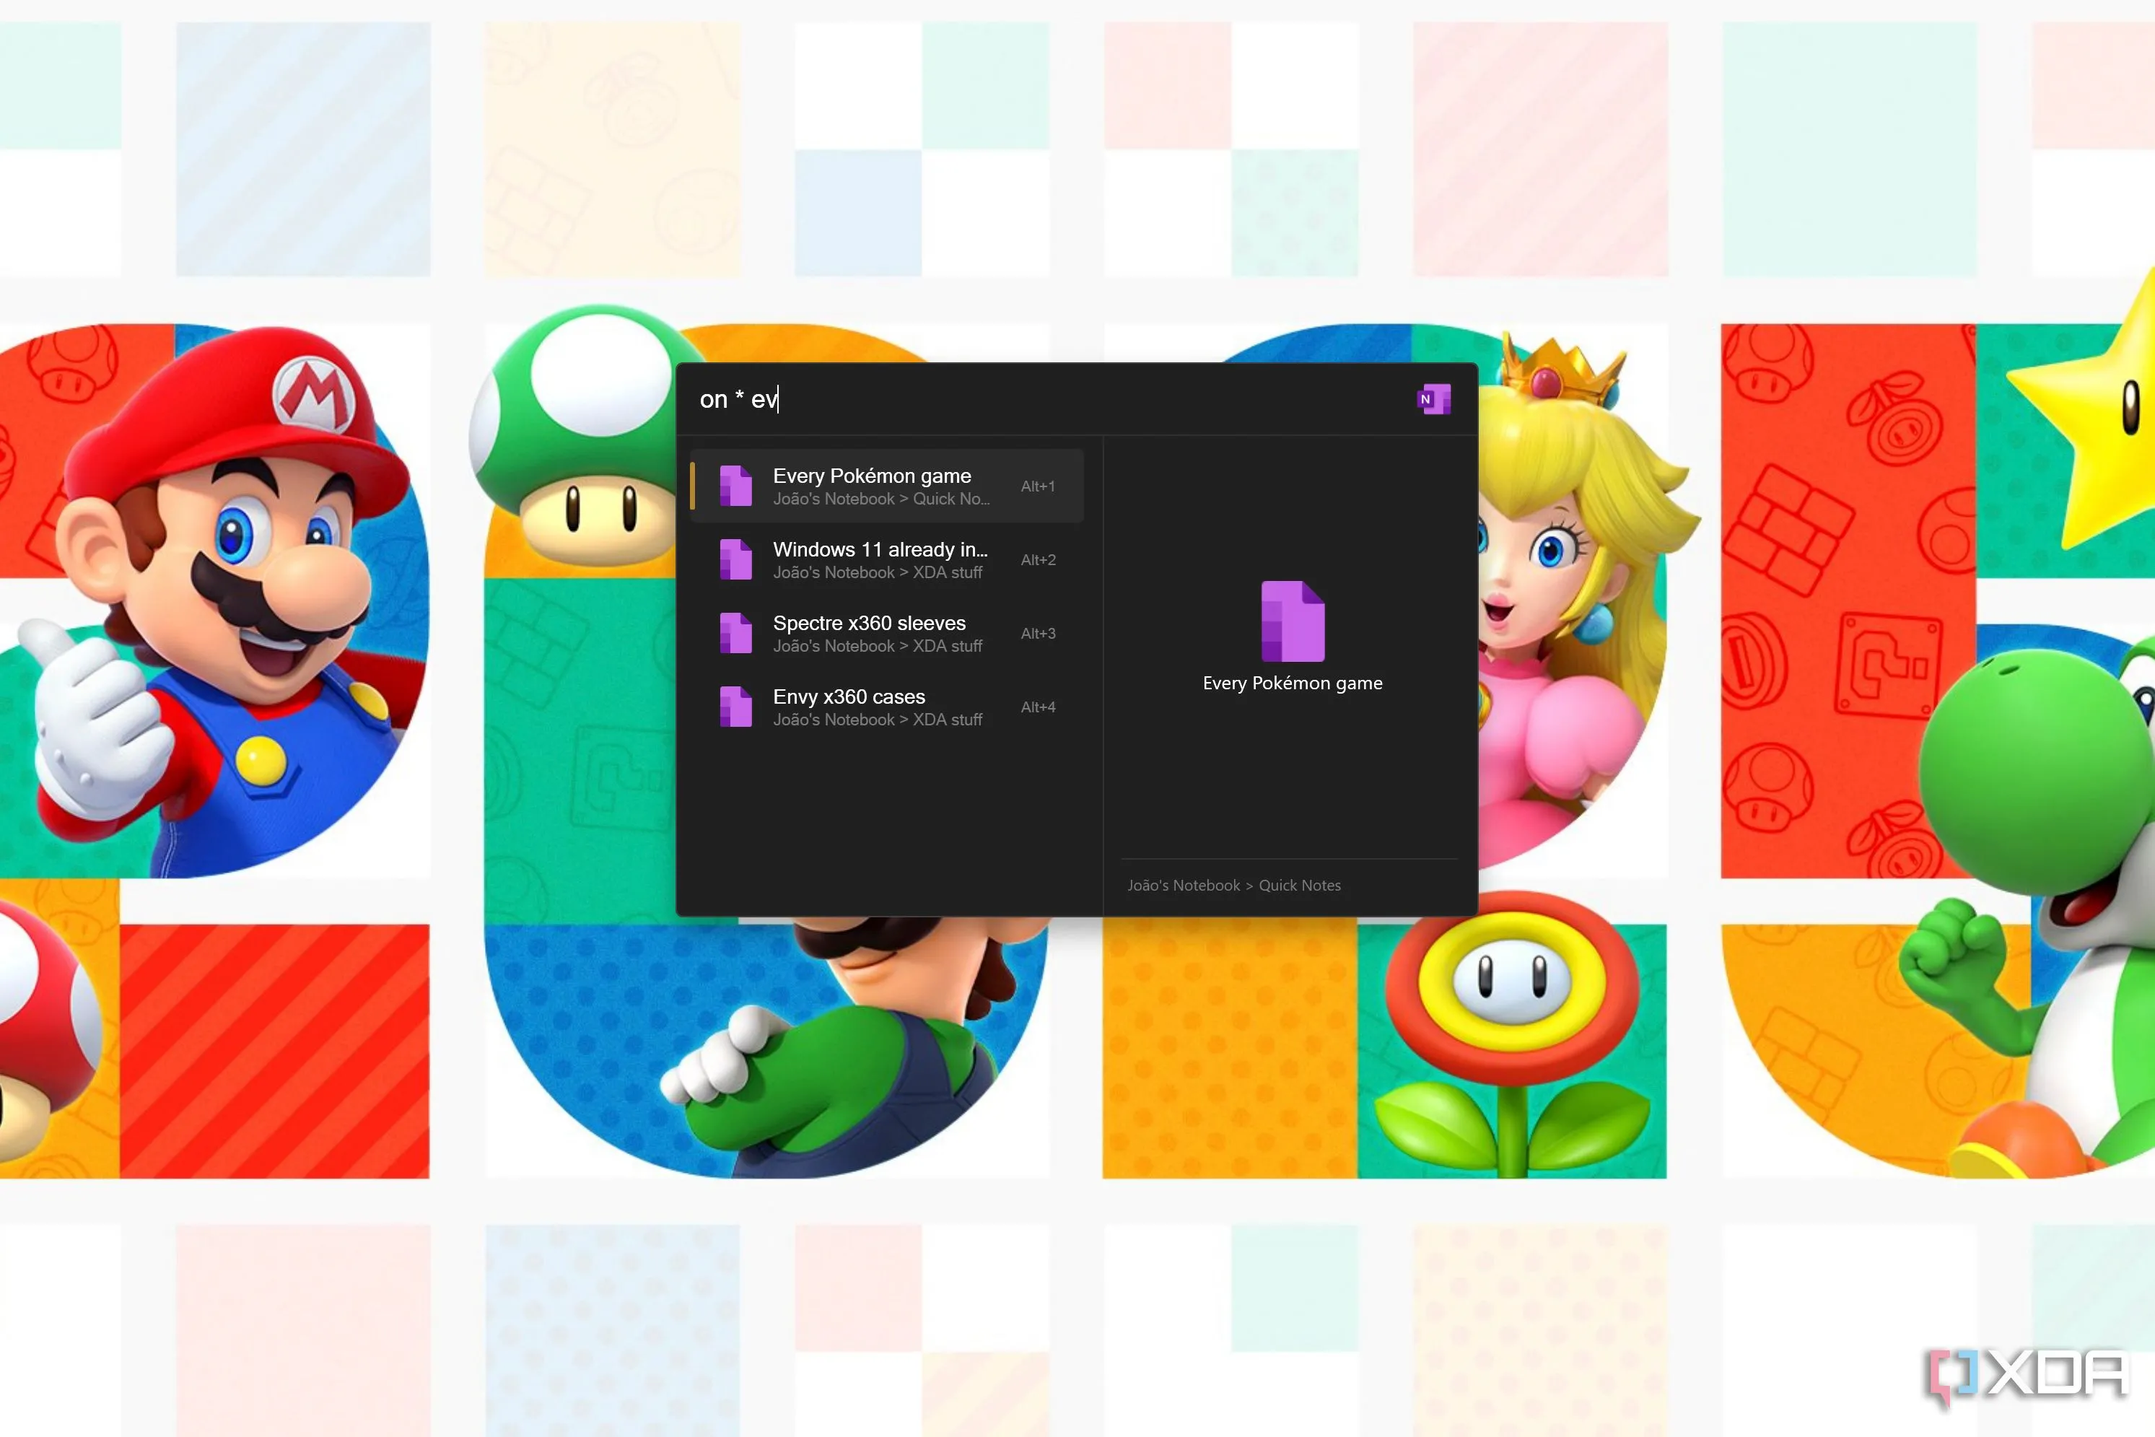
Task: Click the page icon beside 'Windows 11 already in...'
Action: point(735,559)
